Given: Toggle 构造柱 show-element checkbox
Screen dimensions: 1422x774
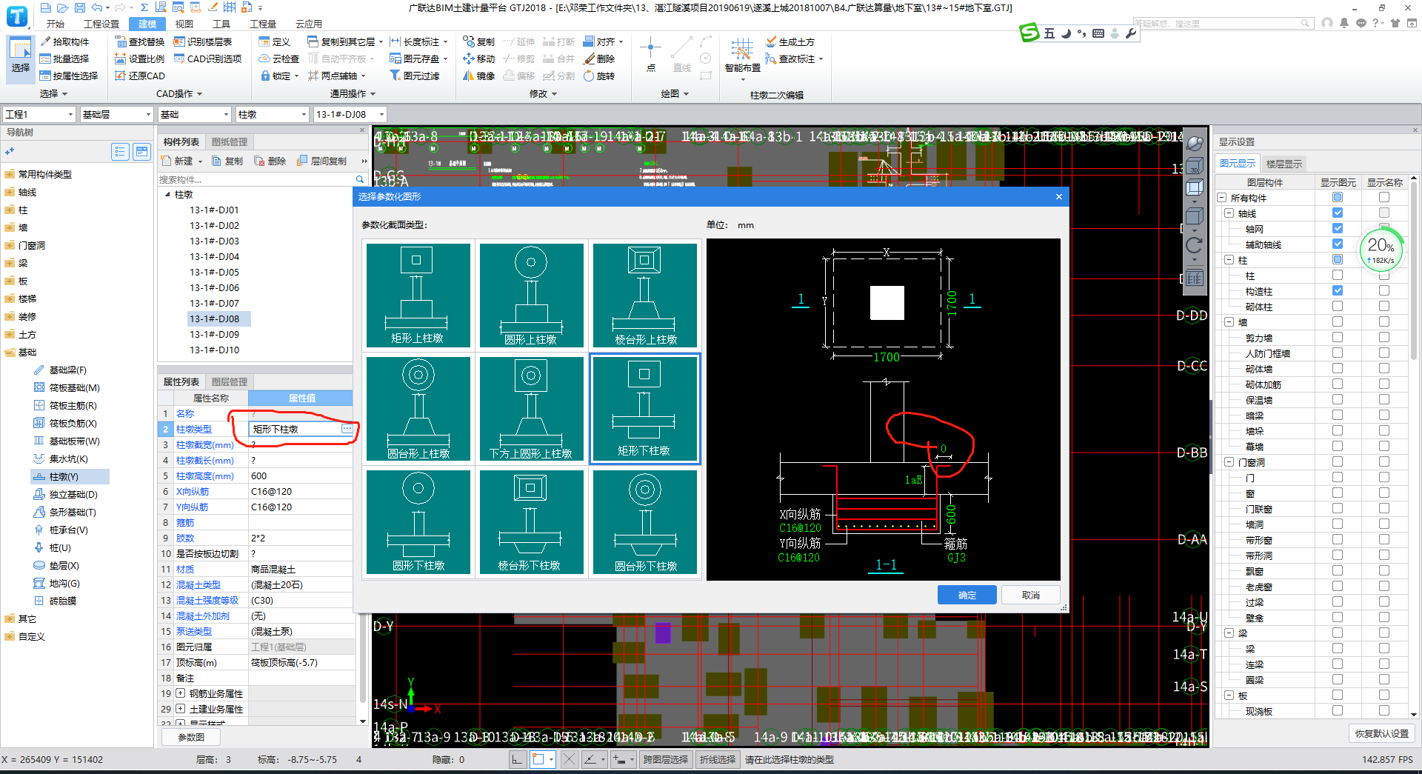Looking at the screenshot, I should click(x=1338, y=290).
